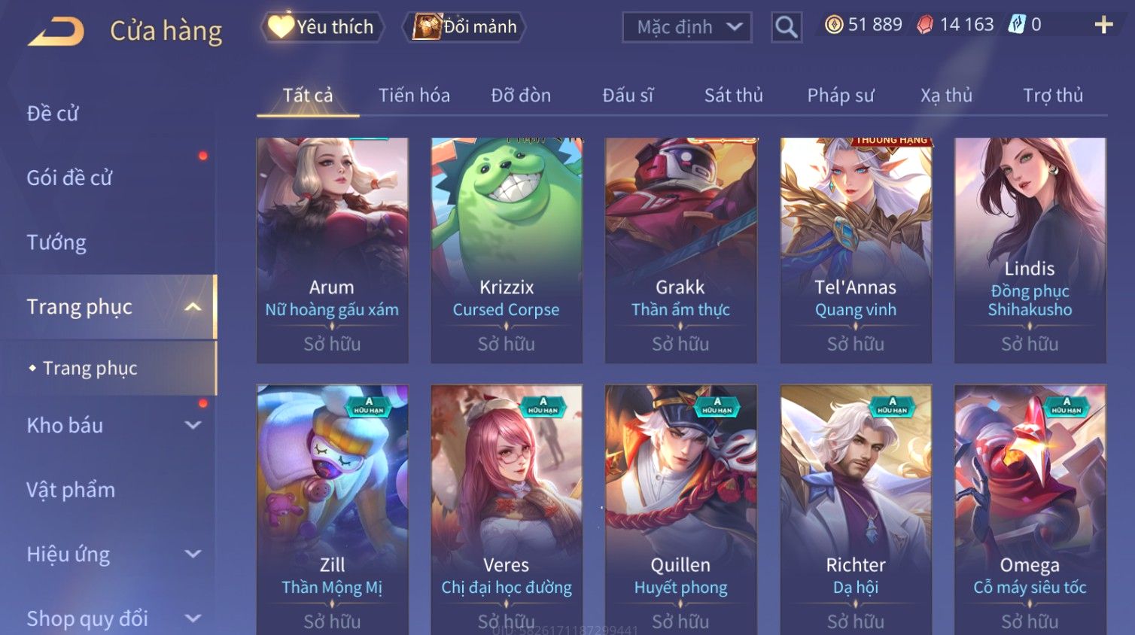1135x635 pixels.
Task: Tap the heart icon in Yêu thích
Action: point(281,26)
